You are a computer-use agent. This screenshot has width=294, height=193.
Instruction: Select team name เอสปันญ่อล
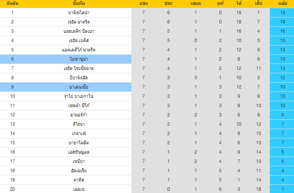(79, 152)
